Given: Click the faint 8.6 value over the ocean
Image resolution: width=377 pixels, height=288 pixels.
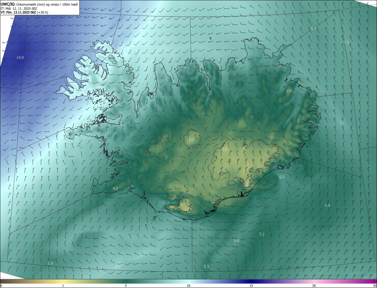Looking at the screenshot, I should [x=118, y=266].
